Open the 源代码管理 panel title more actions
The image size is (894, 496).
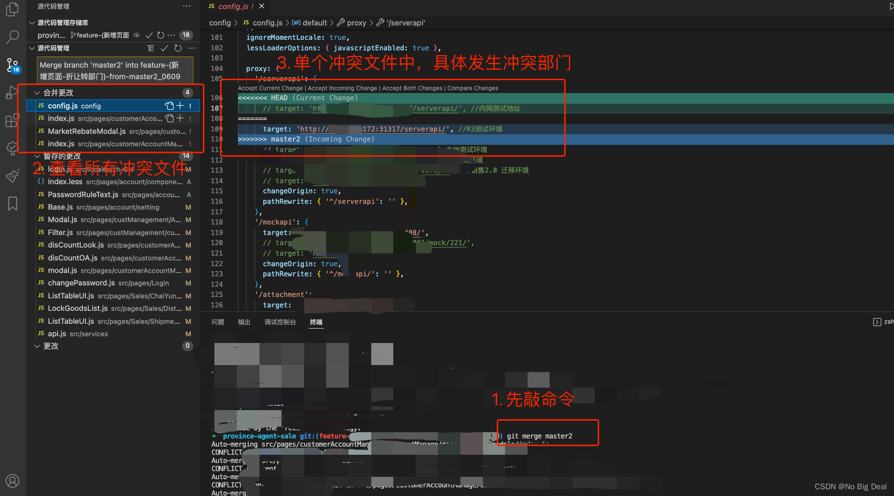pos(187,6)
